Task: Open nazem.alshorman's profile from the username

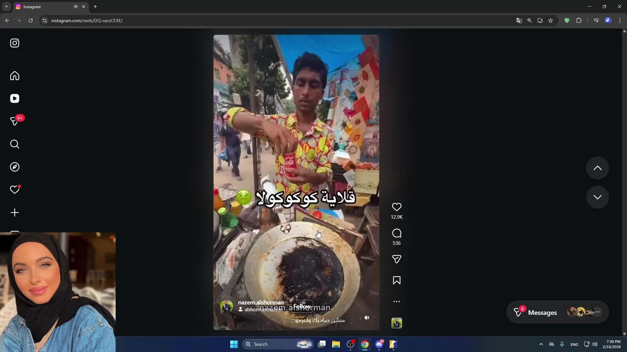Action: 261,303
